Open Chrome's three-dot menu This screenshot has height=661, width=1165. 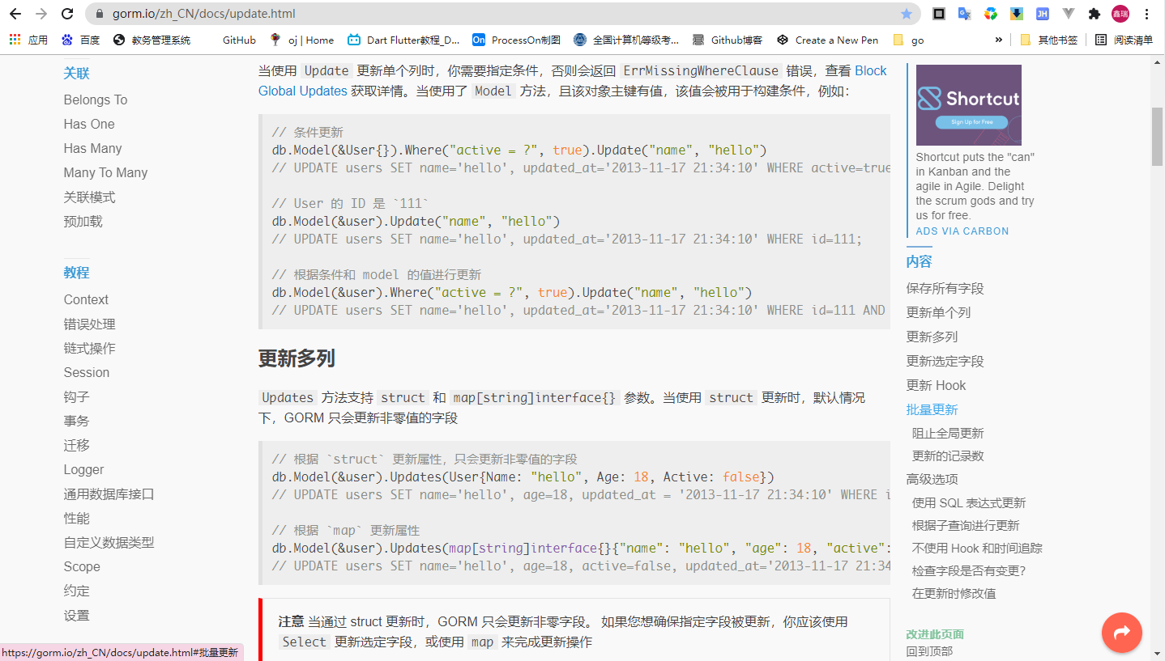(x=1146, y=14)
